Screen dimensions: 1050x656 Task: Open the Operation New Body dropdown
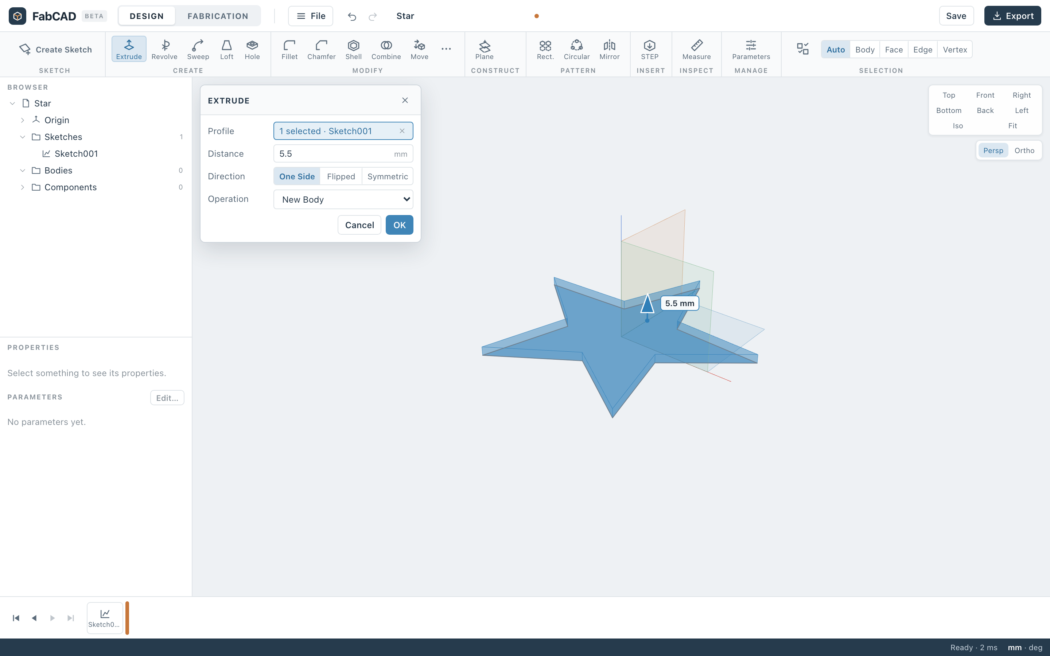(343, 199)
